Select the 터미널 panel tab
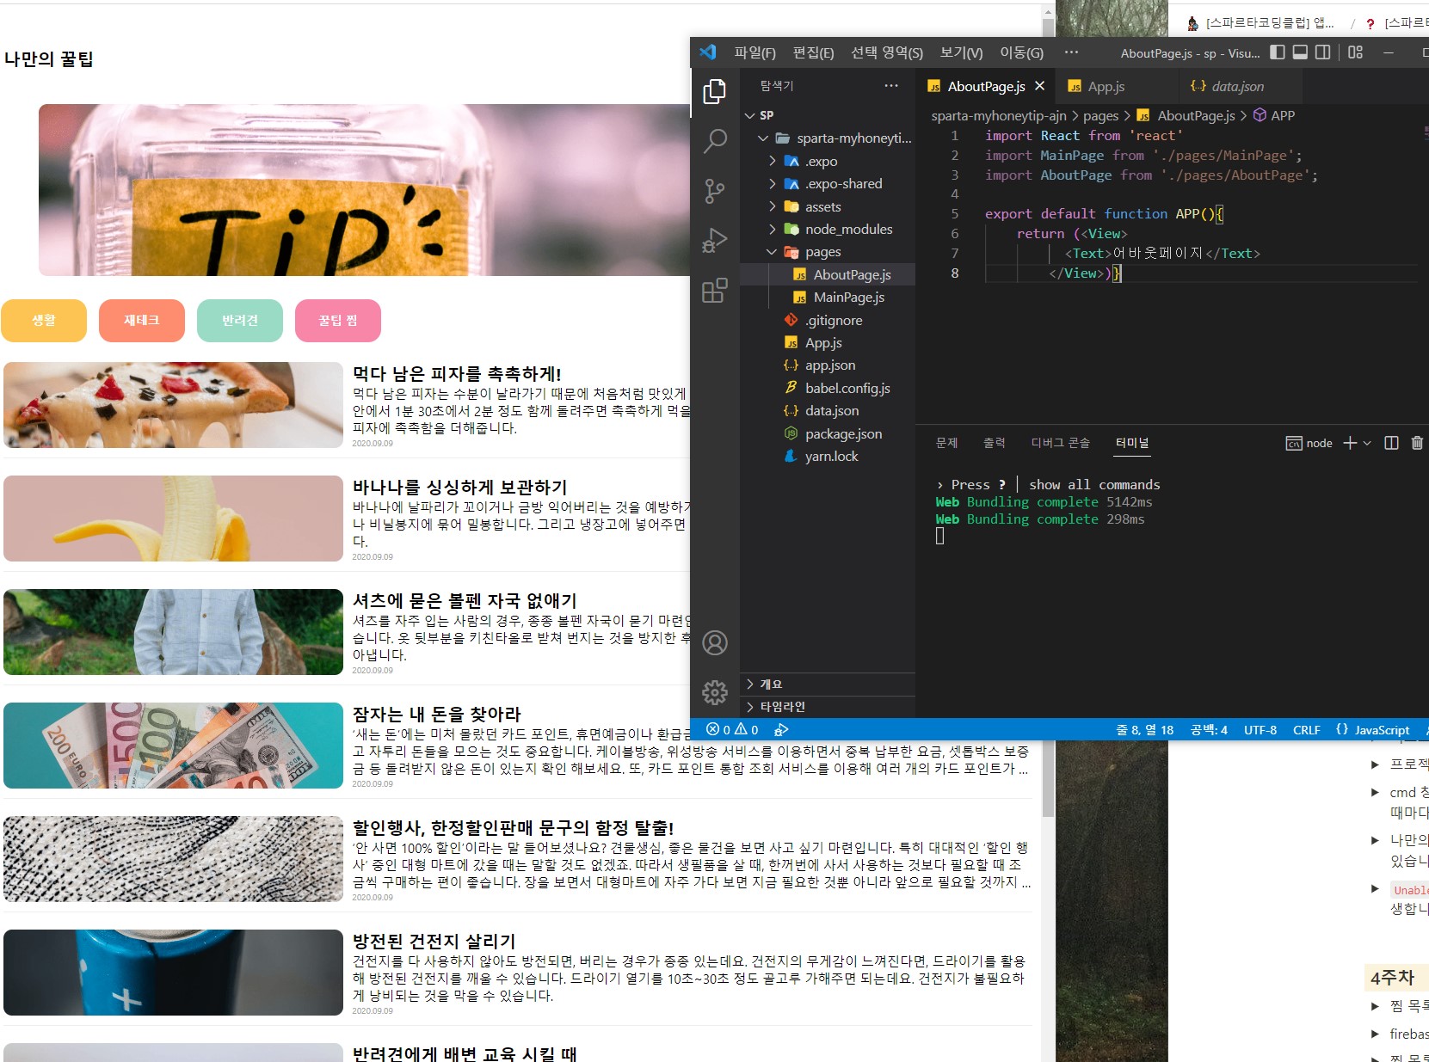 tap(1132, 443)
